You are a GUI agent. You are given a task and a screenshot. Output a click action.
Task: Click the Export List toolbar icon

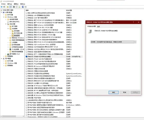[x=19, y=7]
